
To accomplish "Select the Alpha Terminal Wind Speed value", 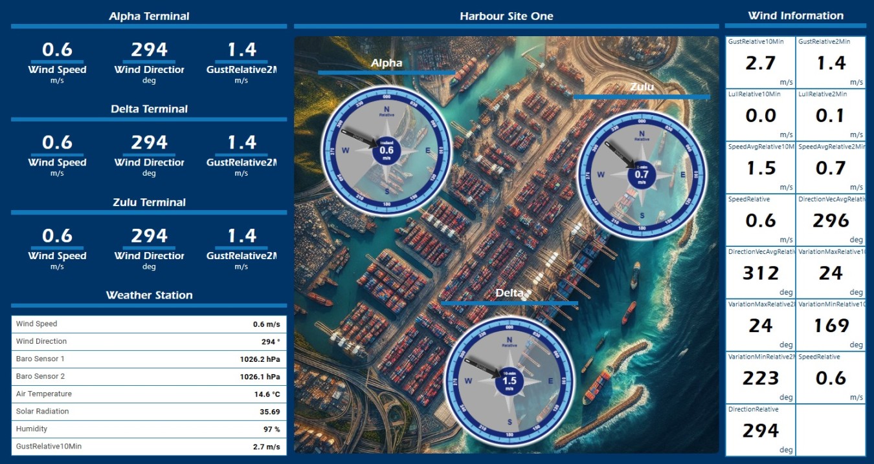I will pos(57,50).
